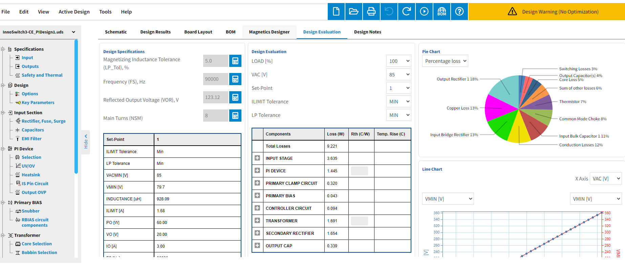Expand the SECONDARY RECTIFIER row
The width and height of the screenshot is (625, 274).
257,233
